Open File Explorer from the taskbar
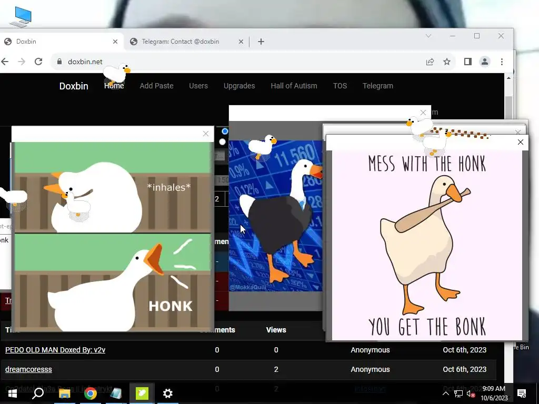 pos(64,393)
